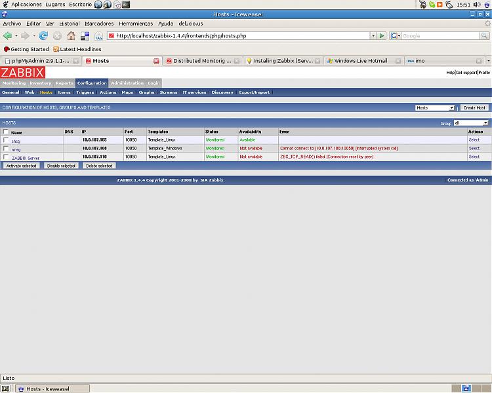Check the box for host chog
Viewport: 492px width, 393px height.
[x=6, y=140]
